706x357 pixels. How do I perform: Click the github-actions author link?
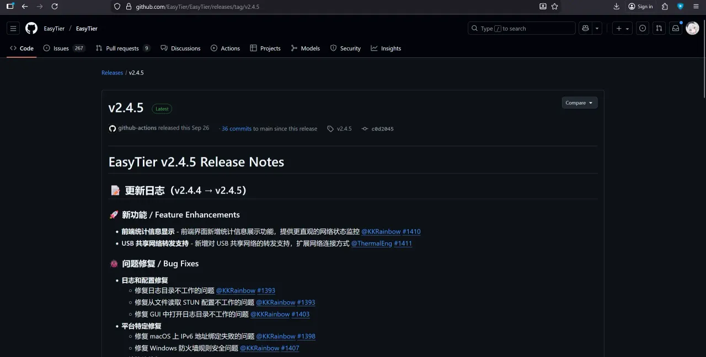[x=137, y=128]
